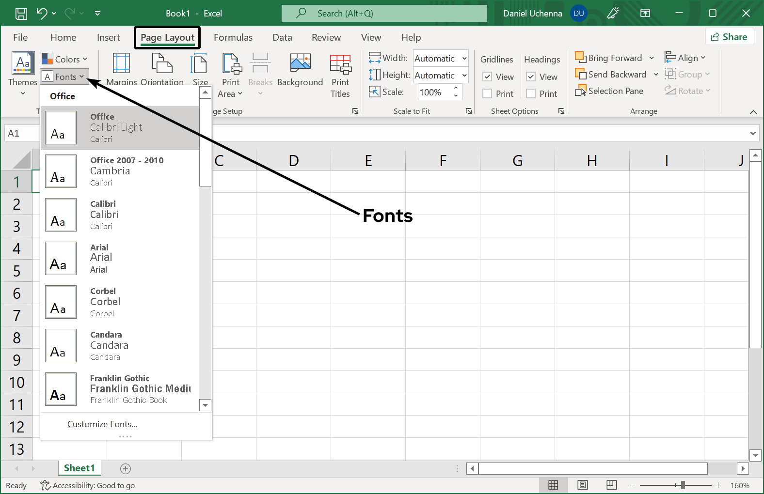Choose the Calibri font theme
This screenshot has height=494, width=764.
click(x=120, y=215)
